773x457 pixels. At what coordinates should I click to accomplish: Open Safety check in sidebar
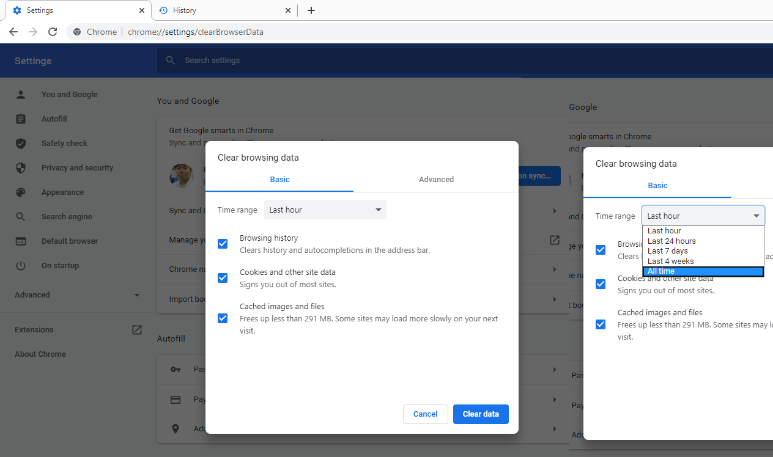(64, 144)
